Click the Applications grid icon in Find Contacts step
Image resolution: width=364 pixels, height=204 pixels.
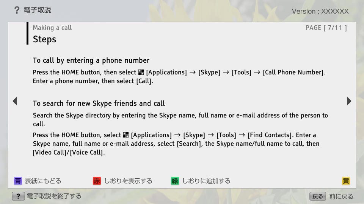126,135
